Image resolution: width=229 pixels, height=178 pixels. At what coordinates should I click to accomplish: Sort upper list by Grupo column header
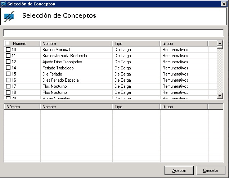pyautogui.click(x=184, y=44)
